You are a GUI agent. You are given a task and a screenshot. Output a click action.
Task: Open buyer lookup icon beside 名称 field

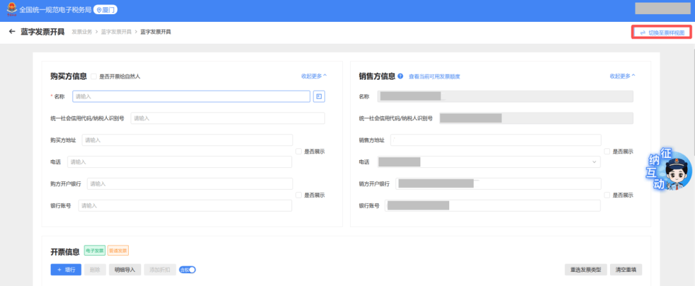pos(319,96)
